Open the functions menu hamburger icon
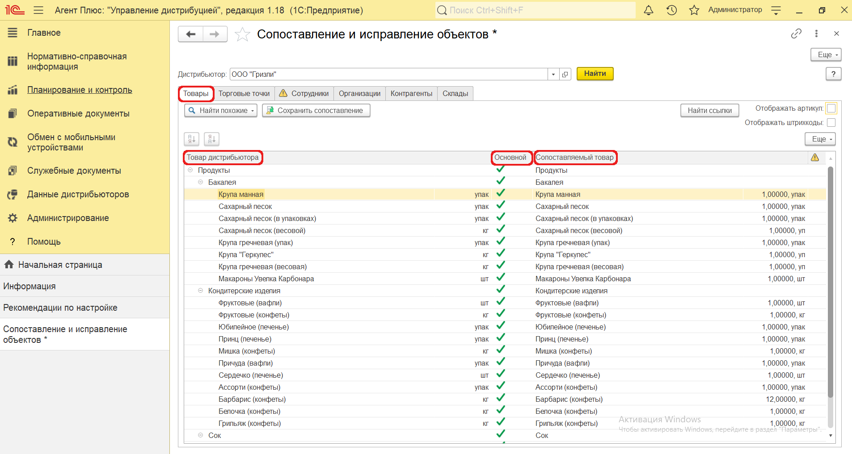Image resolution: width=852 pixels, height=454 pixels. pyautogui.click(x=38, y=10)
